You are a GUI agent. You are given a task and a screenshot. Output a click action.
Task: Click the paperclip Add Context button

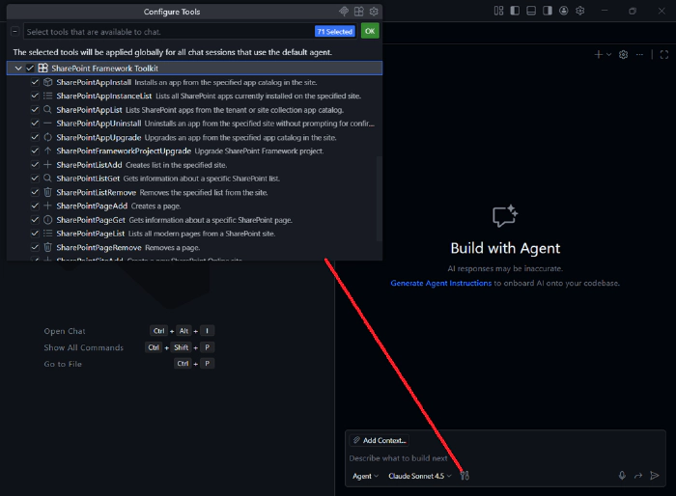[x=380, y=440]
